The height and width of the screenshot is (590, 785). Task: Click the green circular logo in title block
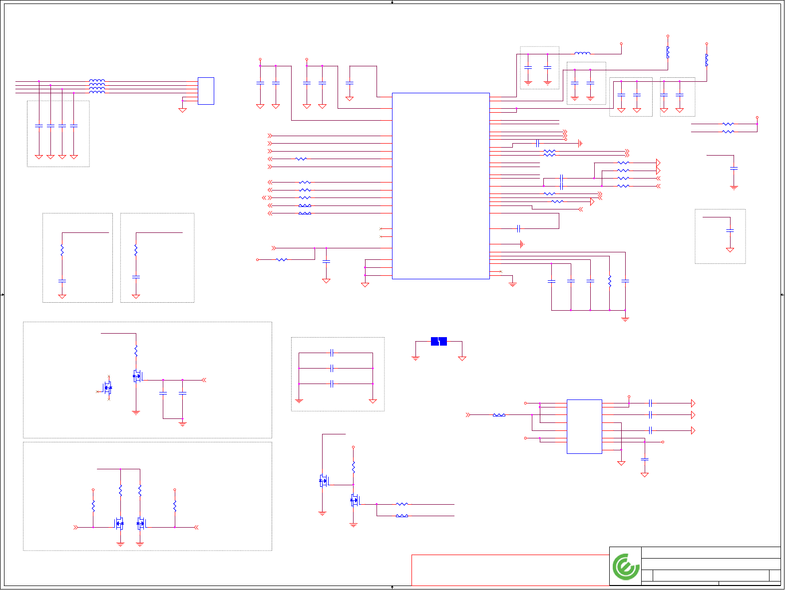point(626,567)
